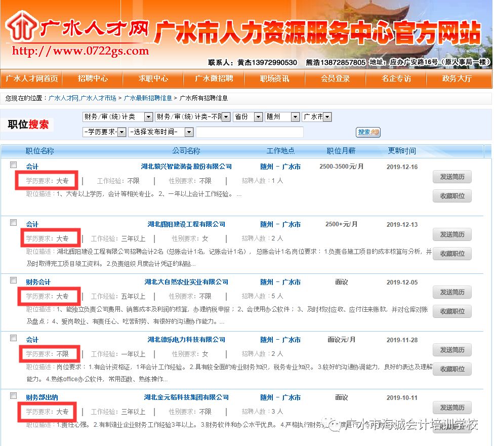Select the checkbox beside 湖北辉阳建设工程 listing
494x446 pixels.
click(14, 223)
